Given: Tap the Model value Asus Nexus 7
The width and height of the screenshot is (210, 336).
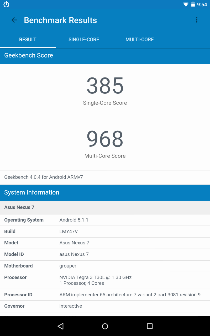Looking at the screenshot, I should (74, 243).
